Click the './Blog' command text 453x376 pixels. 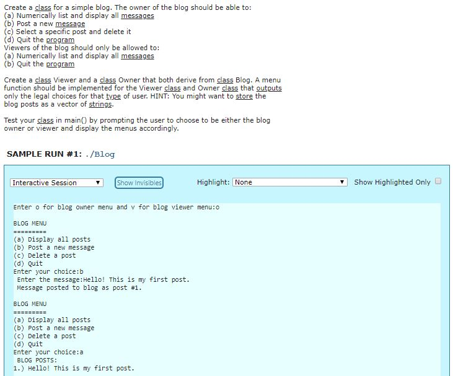pos(100,154)
